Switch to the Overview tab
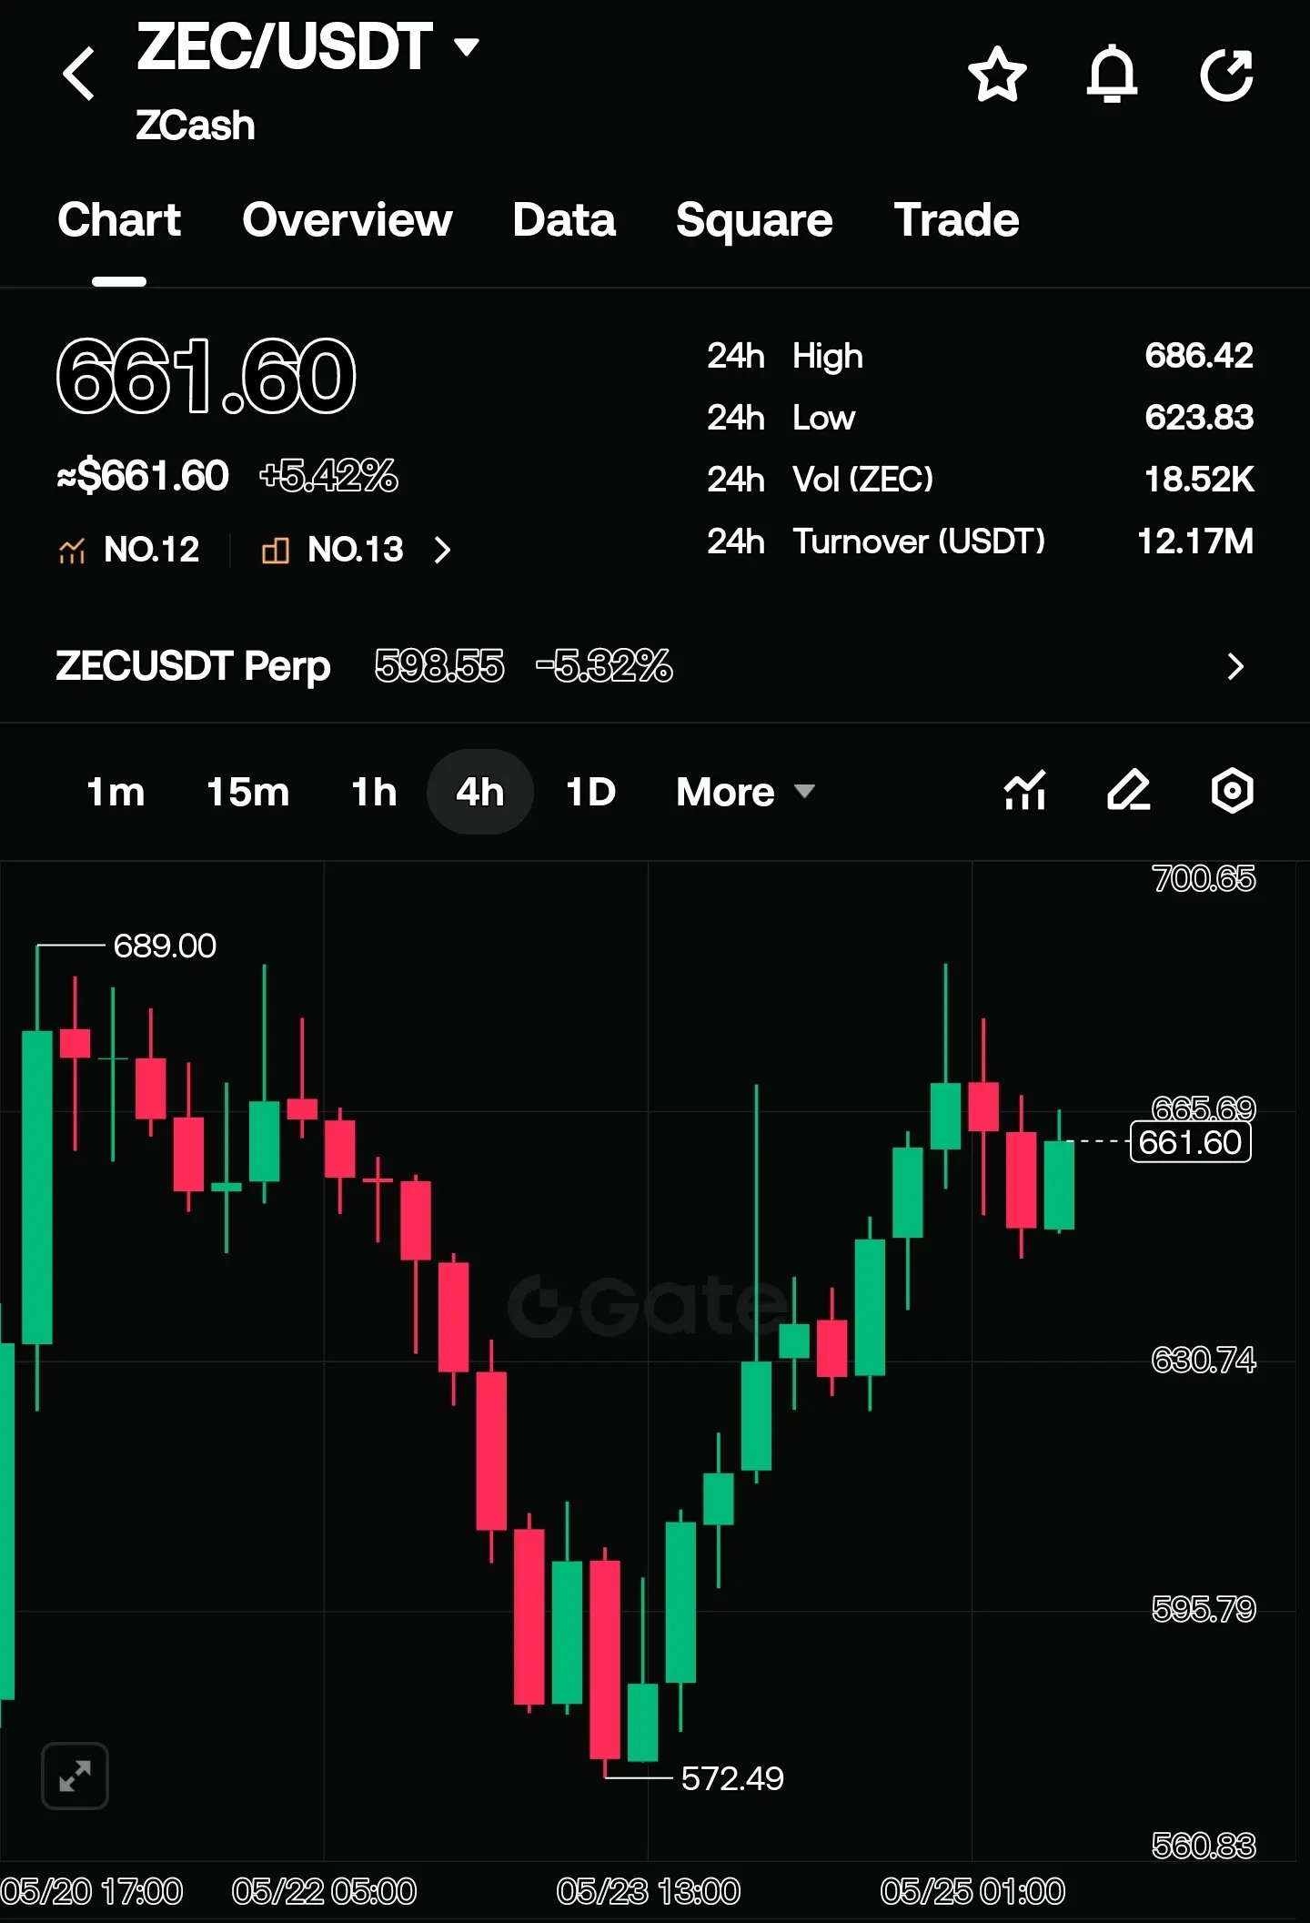1310x1923 pixels. tap(348, 219)
